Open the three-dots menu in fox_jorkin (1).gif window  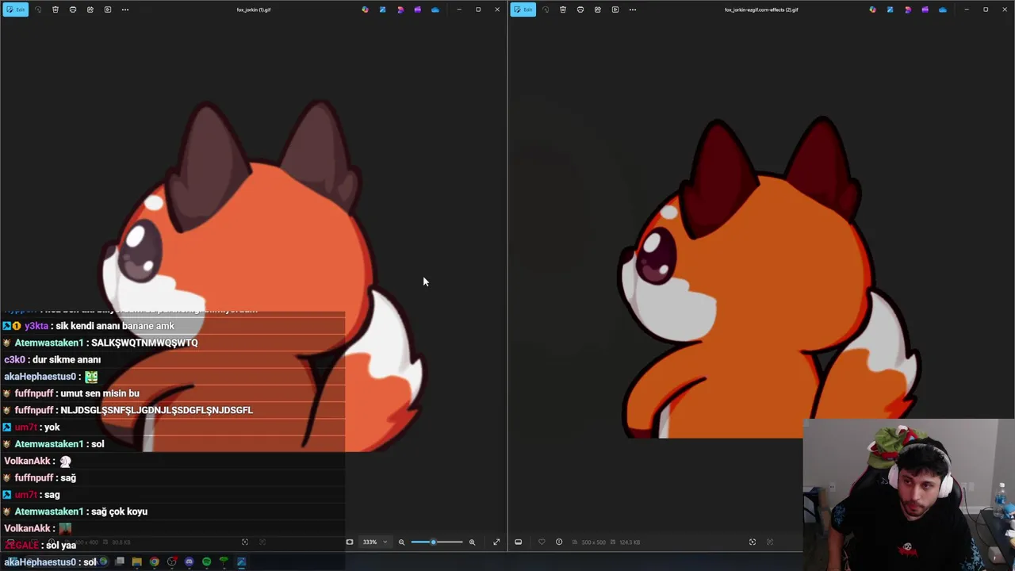[125, 10]
